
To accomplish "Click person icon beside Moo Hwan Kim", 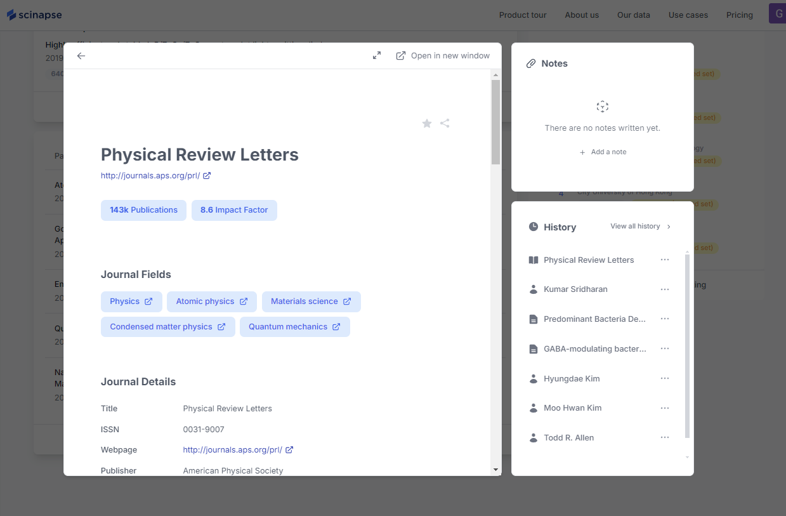I will pos(534,408).
